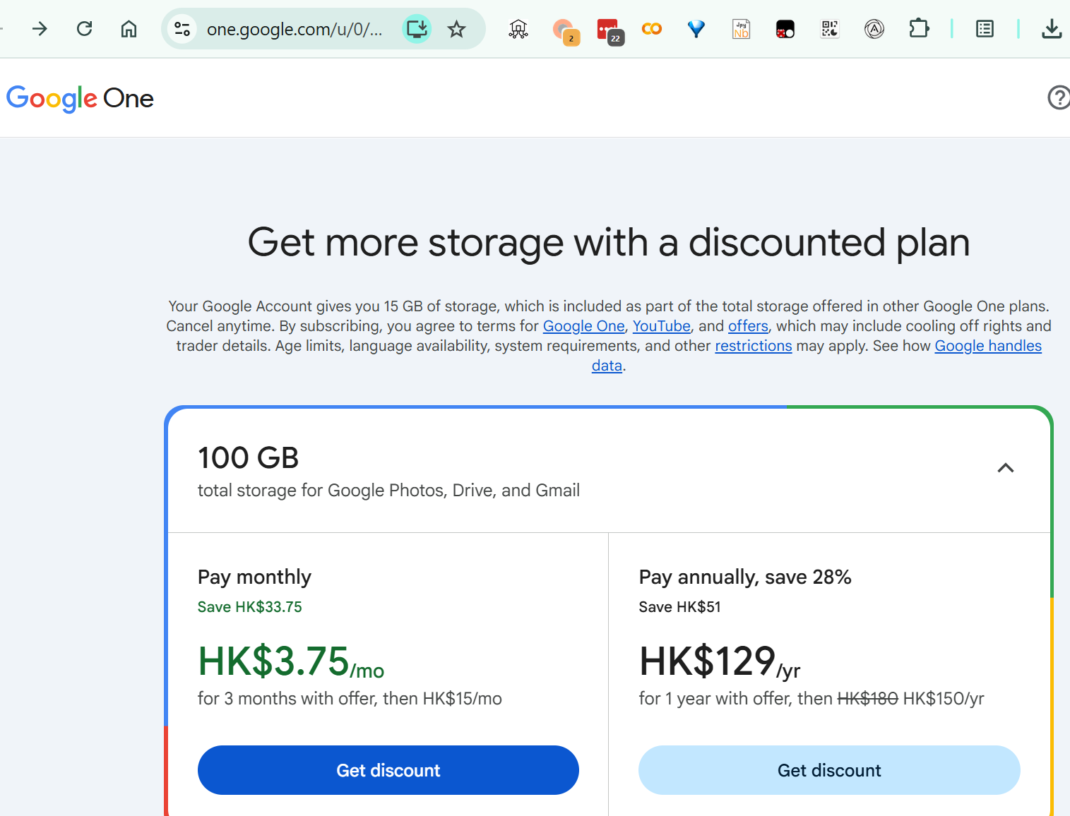
Task: Open the reading list side panel icon
Action: point(985,29)
